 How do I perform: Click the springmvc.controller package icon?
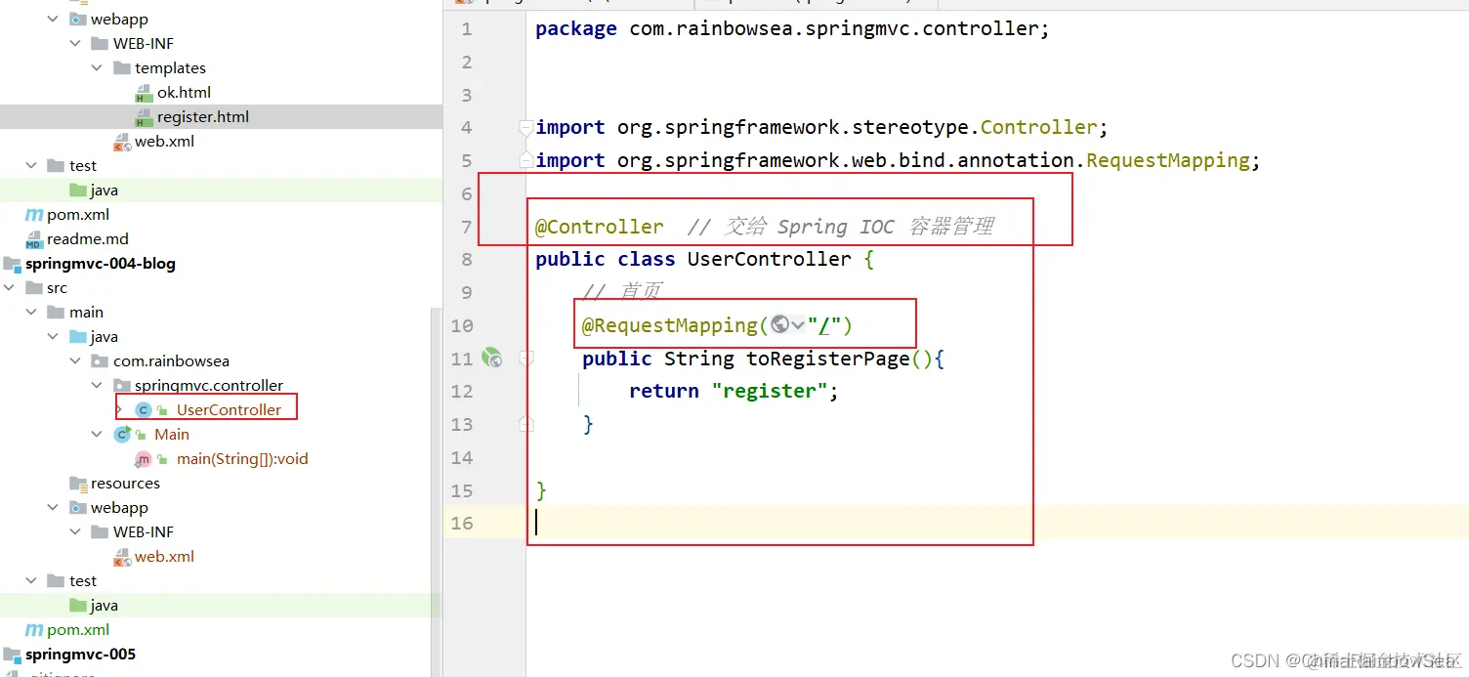[x=122, y=386]
